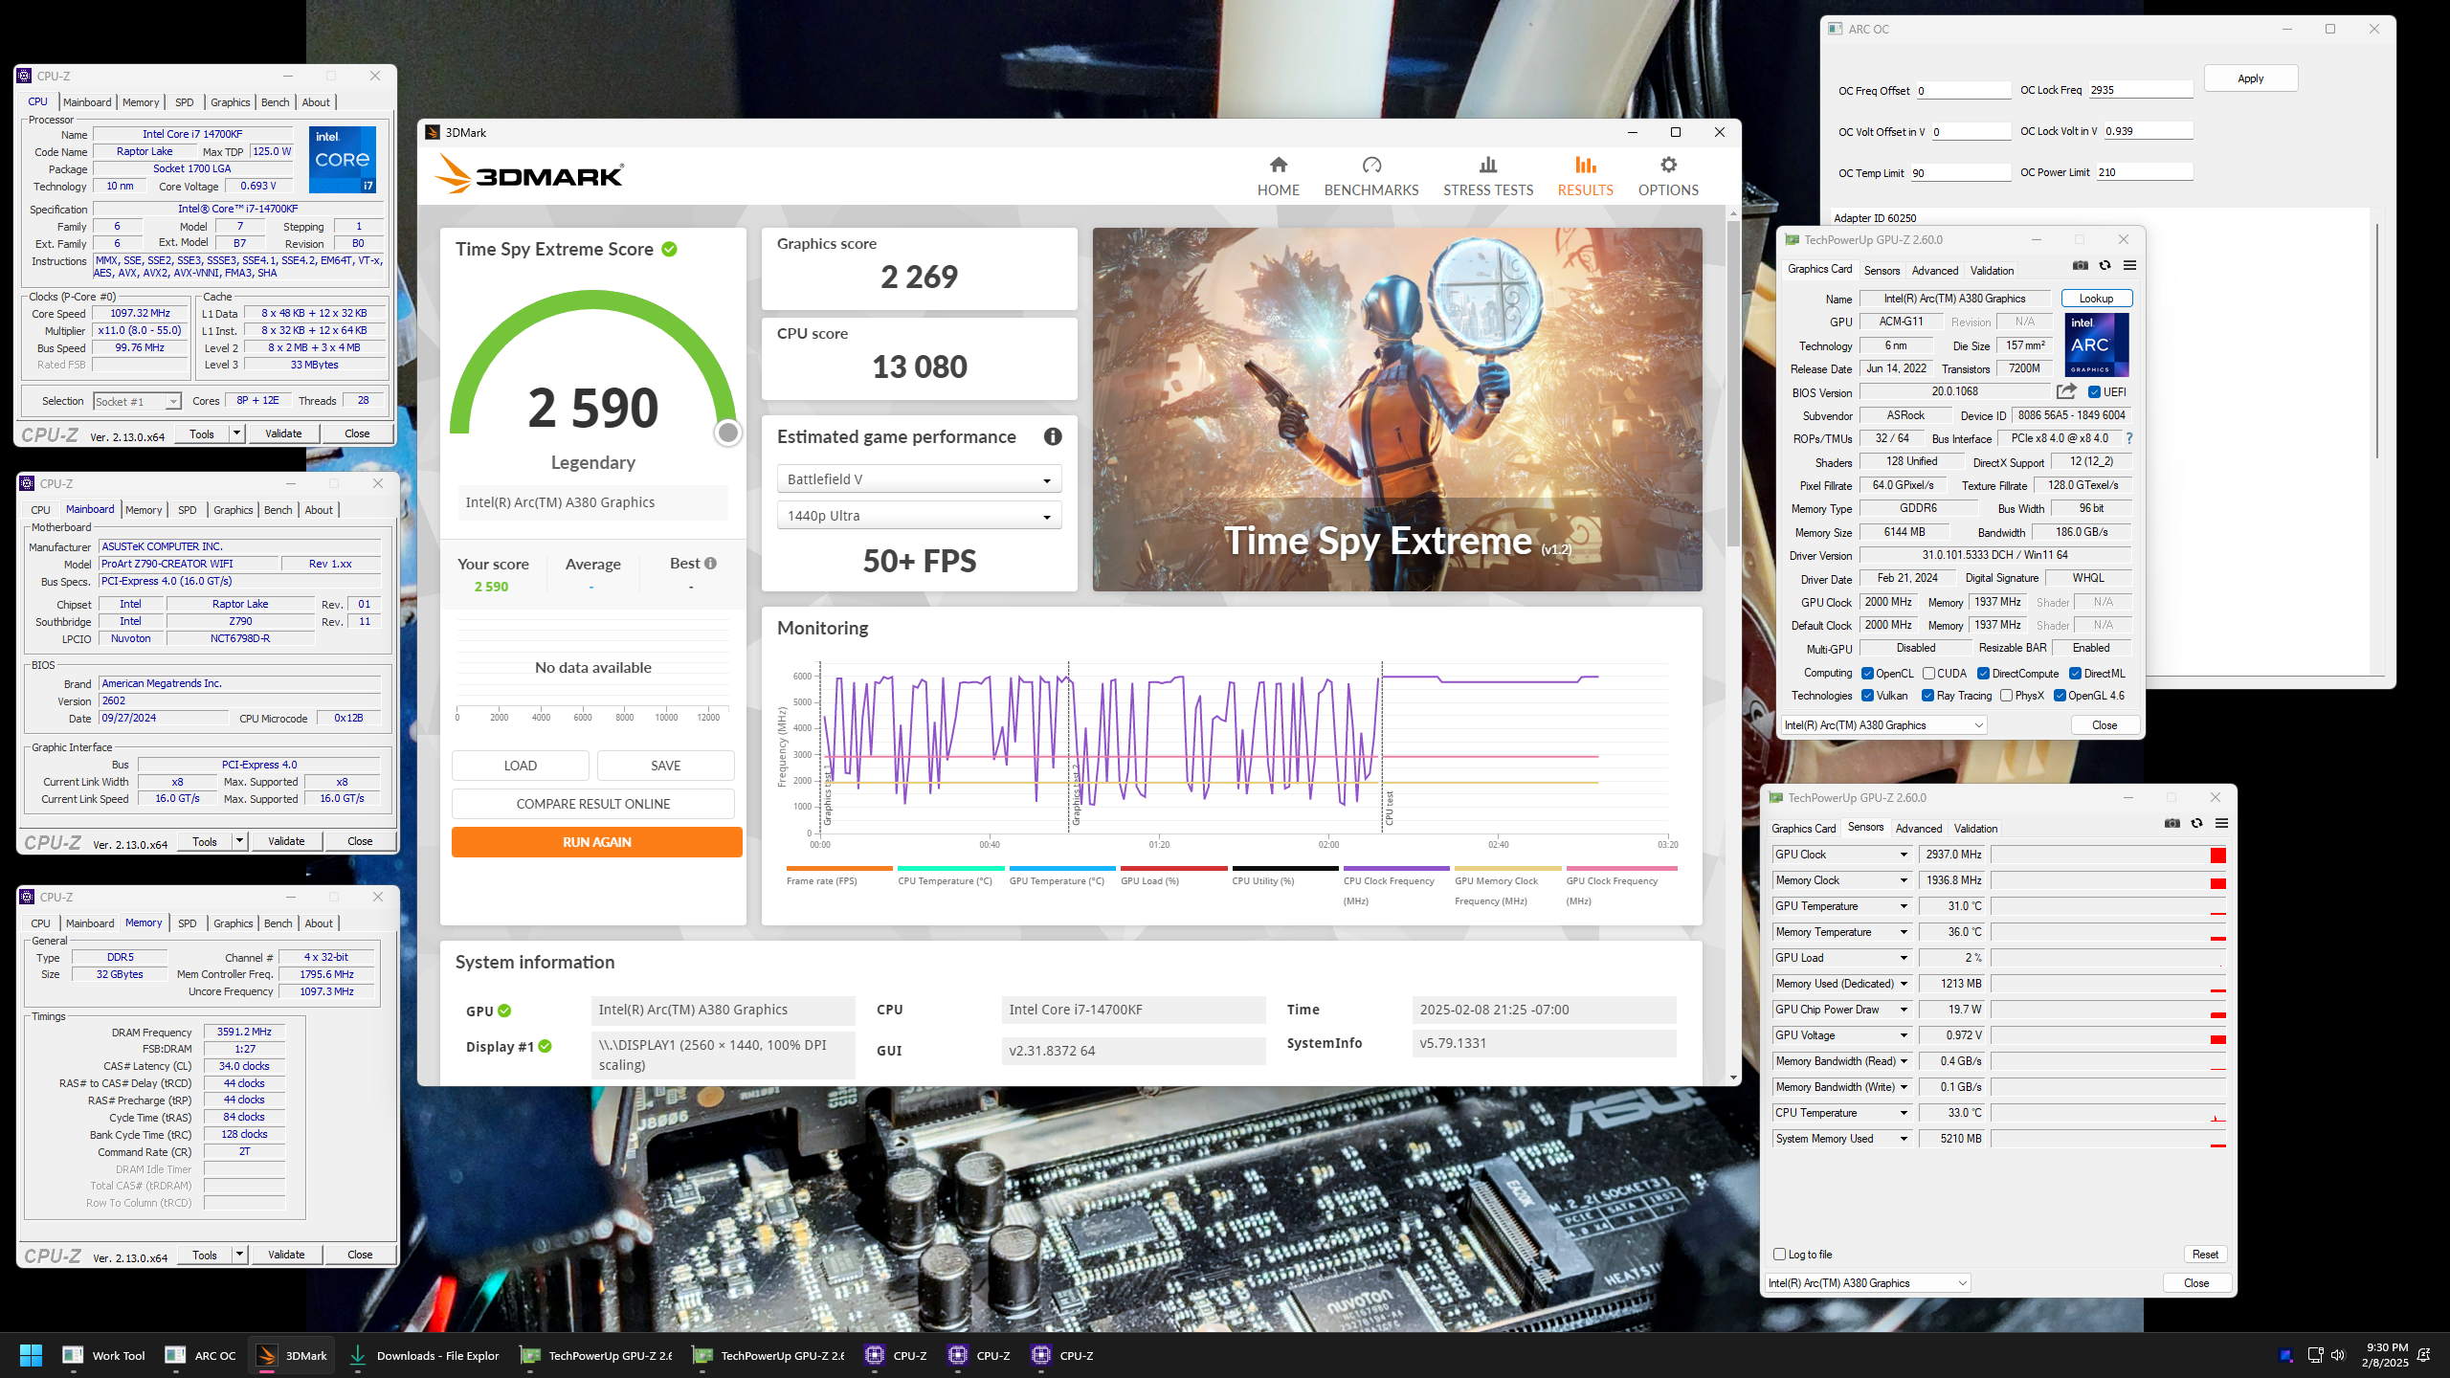The height and width of the screenshot is (1378, 2450).
Task: Open the 1440p Ultra preset dropdown
Action: pyautogui.click(x=919, y=516)
